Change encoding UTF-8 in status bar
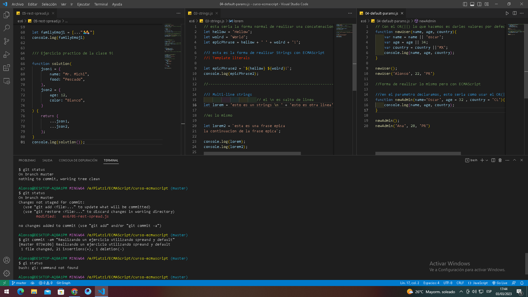Image resolution: width=528 pixels, height=297 pixels. [x=448, y=283]
